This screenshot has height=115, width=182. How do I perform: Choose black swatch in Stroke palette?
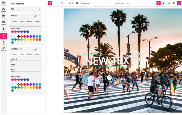(19, 37)
